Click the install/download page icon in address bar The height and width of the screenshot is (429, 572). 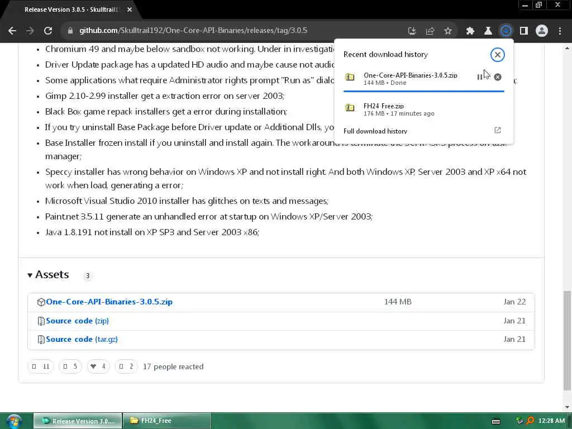412,31
